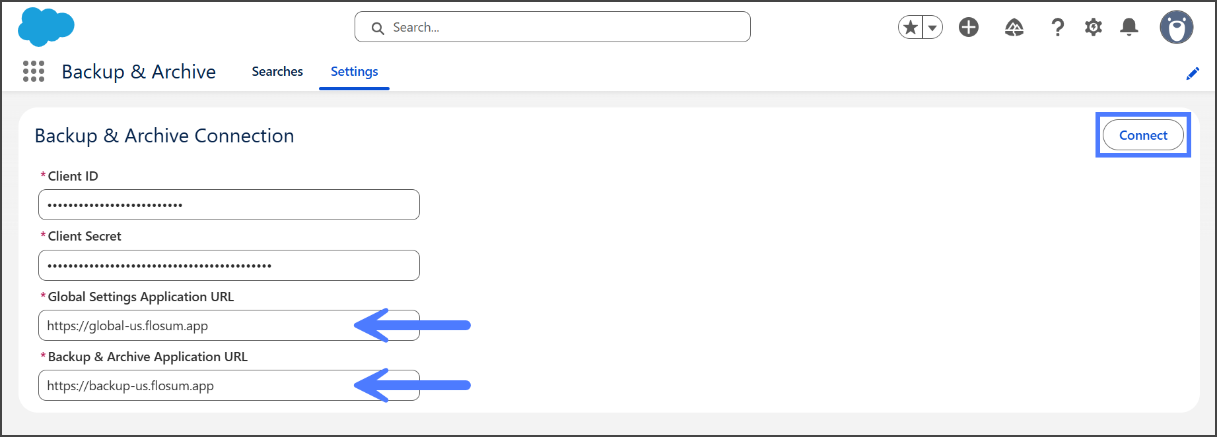The image size is (1217, 437).
Task: Favorite this page with the star icon
Action: pyautogui.click(x=911, y=28)
